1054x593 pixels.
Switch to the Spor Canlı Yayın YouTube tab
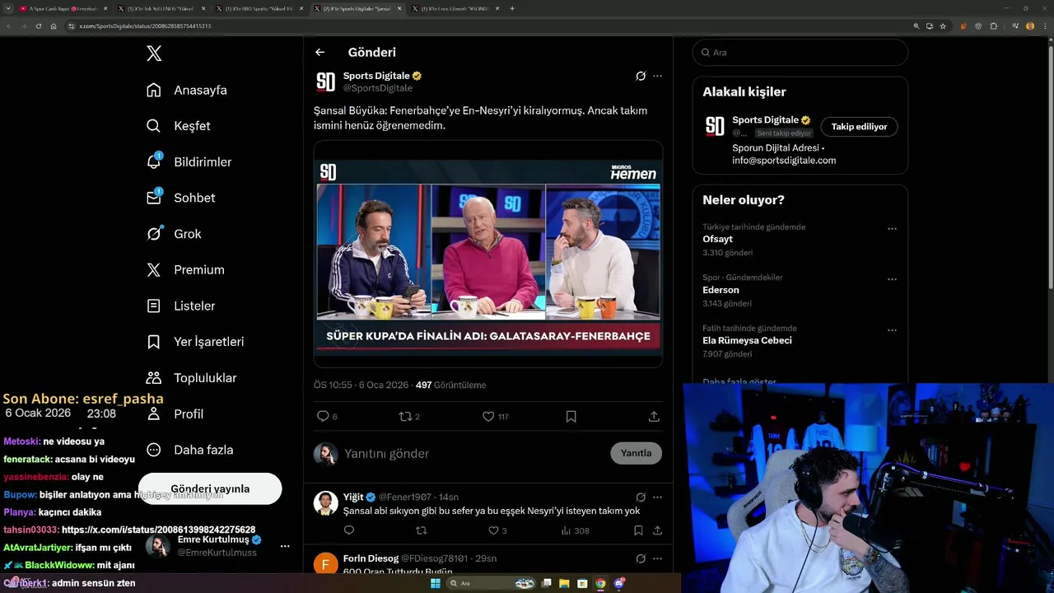click(63, 8)
